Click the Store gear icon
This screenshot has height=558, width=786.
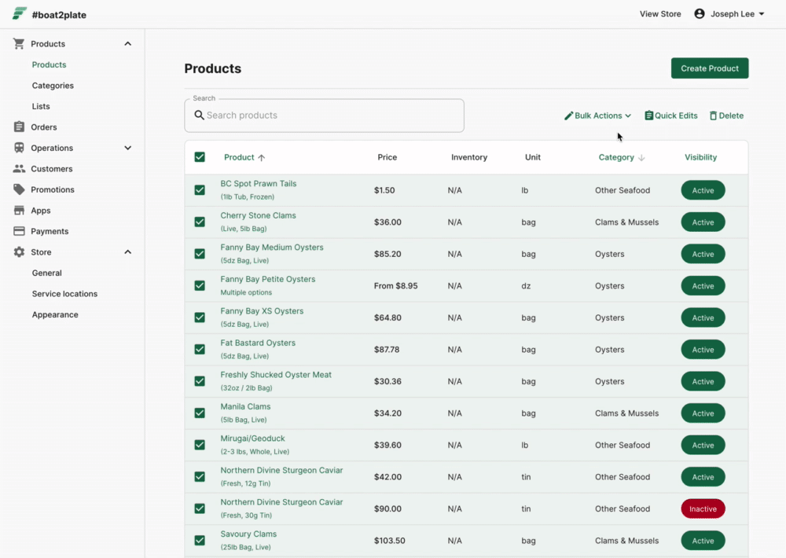click(x=19, y=252)
